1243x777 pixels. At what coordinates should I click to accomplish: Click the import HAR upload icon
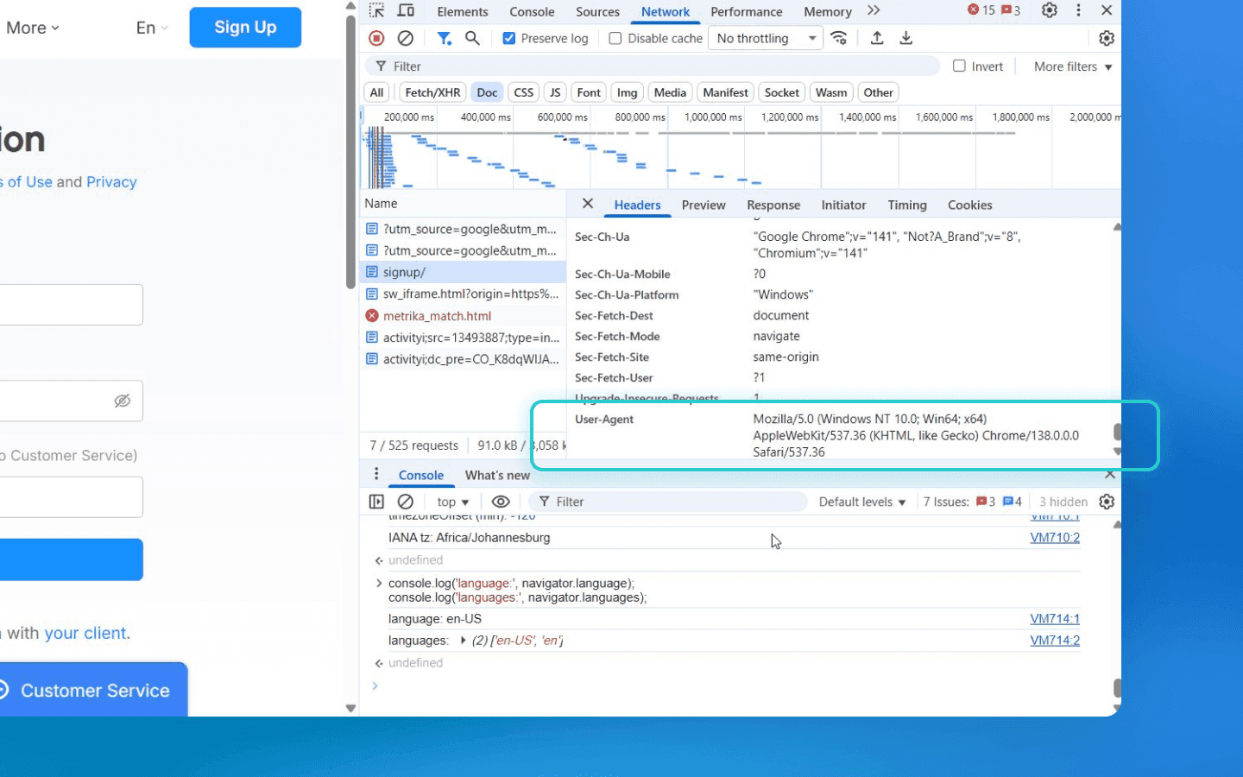coord(877,38)
